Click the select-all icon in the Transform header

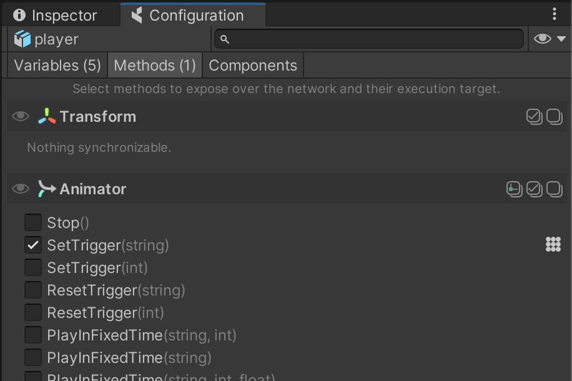click(534, 117)
